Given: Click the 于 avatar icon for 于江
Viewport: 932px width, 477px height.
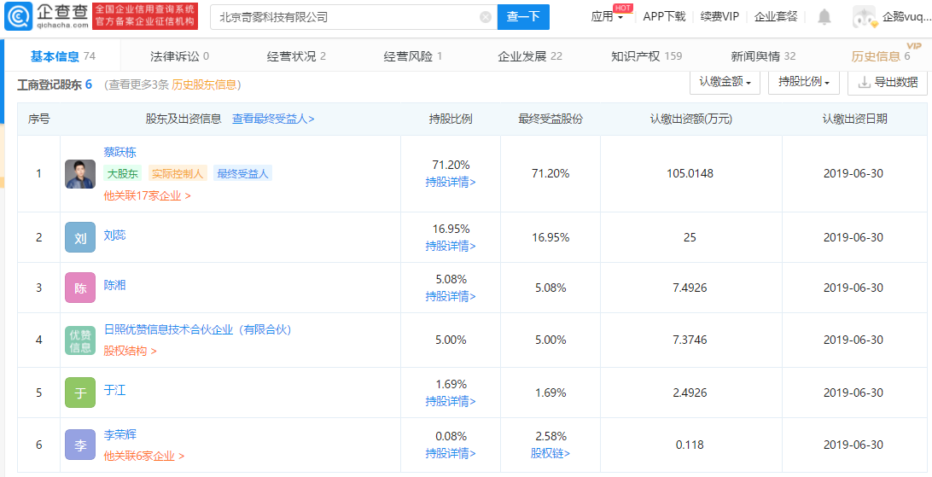Looking at the screenshot, I should [80, 393].
